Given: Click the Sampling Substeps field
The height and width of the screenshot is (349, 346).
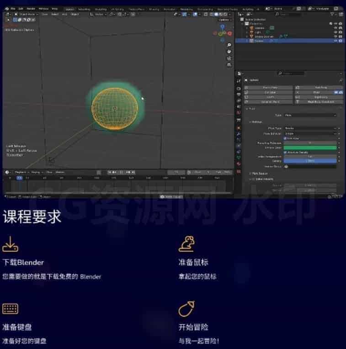Looking at the screenshot, I should pyautogui.click(x=310, y=143).
